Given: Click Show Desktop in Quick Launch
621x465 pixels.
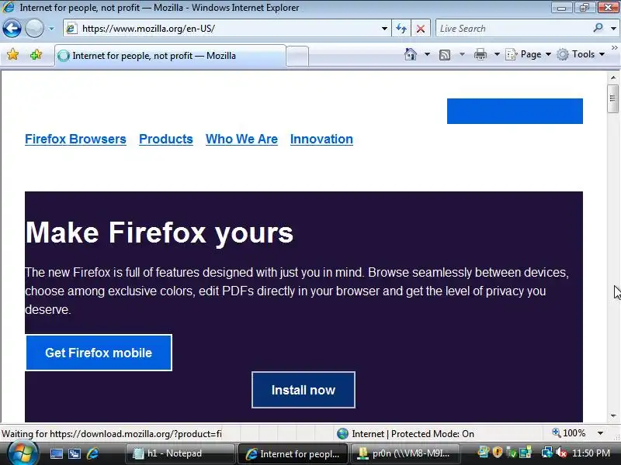Looking at the screenshot, I should tap(56, 453).
